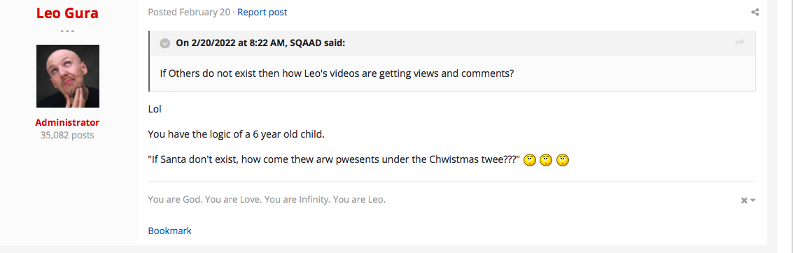Click the share post icon

tap(755, 12)
